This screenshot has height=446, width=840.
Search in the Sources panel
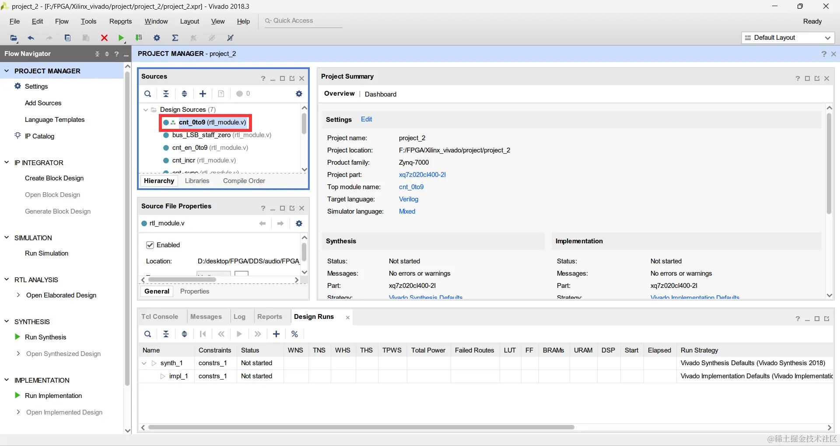(148, 93)
